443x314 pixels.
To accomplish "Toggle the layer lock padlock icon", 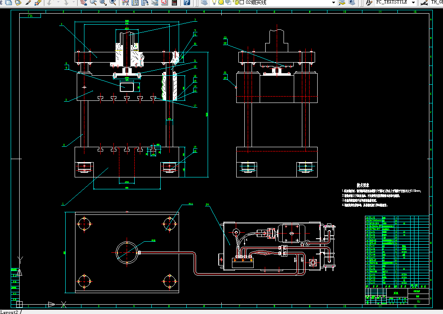I will [236, 3].
